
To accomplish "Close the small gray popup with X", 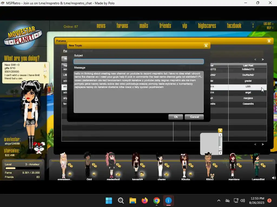I will pyautogui.click(x=220, y=130).
